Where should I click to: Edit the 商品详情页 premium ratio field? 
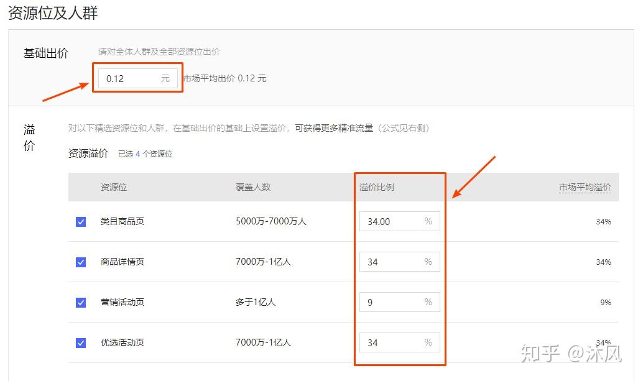pyautogui.click(x=400, y=262)
